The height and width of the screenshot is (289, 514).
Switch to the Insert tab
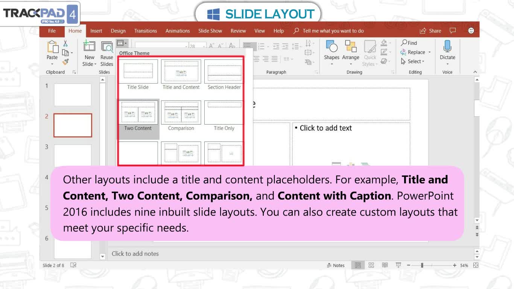pos(96,31)
